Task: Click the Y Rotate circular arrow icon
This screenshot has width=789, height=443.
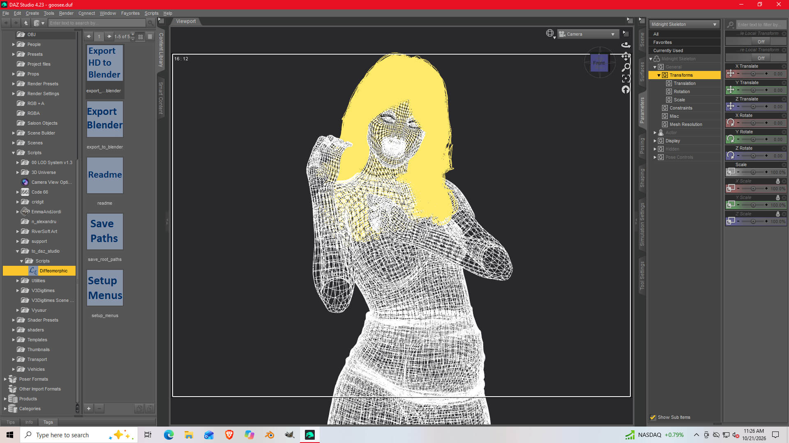Action: (x=731, y=139)
